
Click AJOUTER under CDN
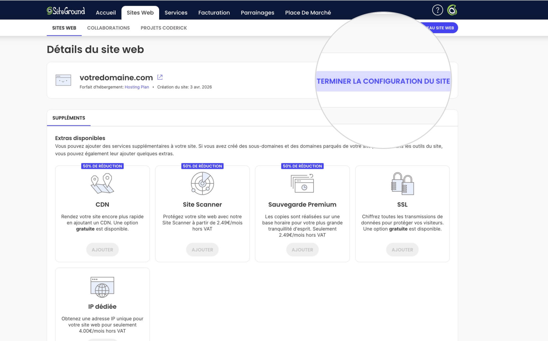point(103,250)
